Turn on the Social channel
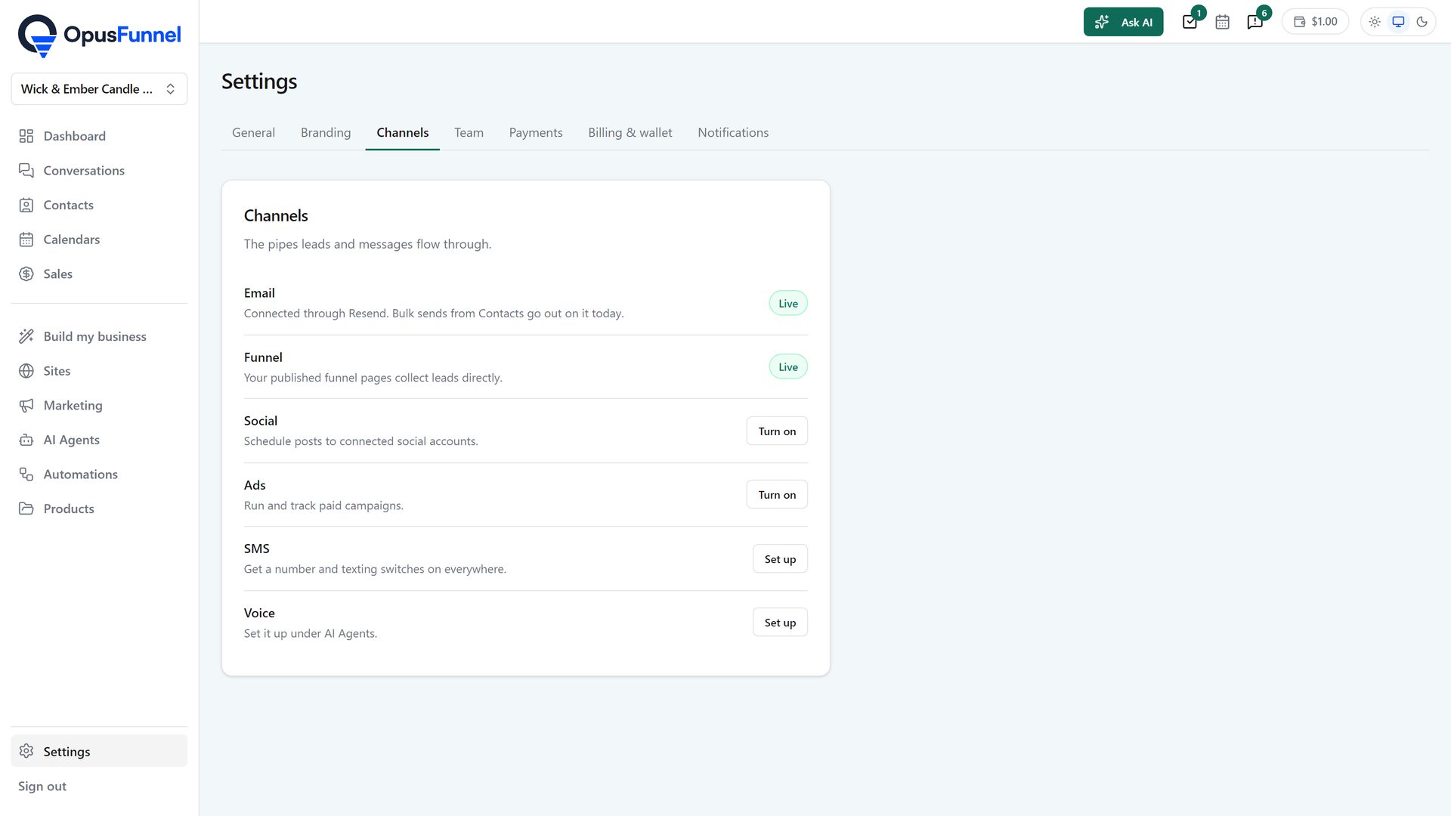Image resolution: width=1451 pixels, height=816 pixels. [x=777, y=431]
